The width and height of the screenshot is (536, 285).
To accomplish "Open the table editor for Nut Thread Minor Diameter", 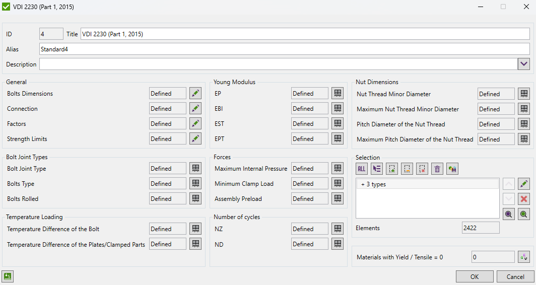I will pos(524,94).
